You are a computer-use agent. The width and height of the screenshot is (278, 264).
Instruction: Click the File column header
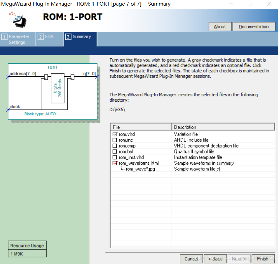pos(141,127)
